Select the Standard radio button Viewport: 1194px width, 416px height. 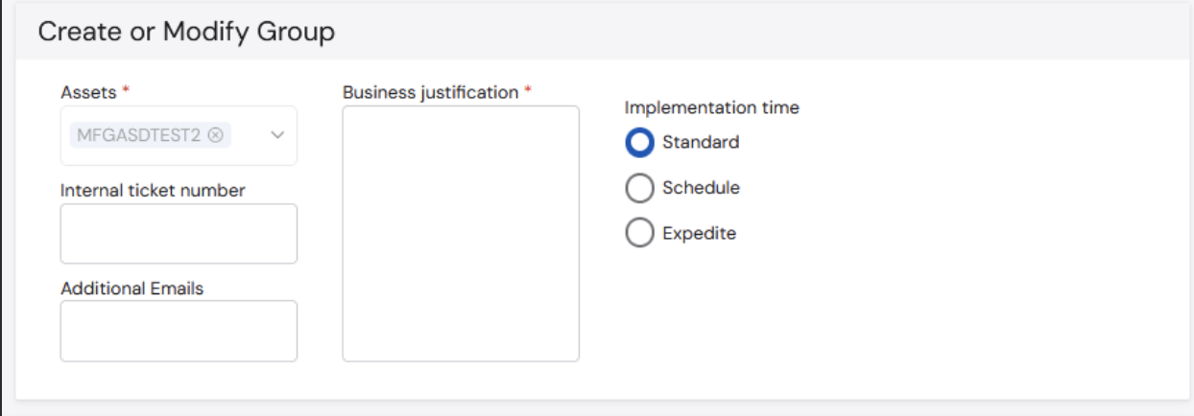(x=639, y=143)
